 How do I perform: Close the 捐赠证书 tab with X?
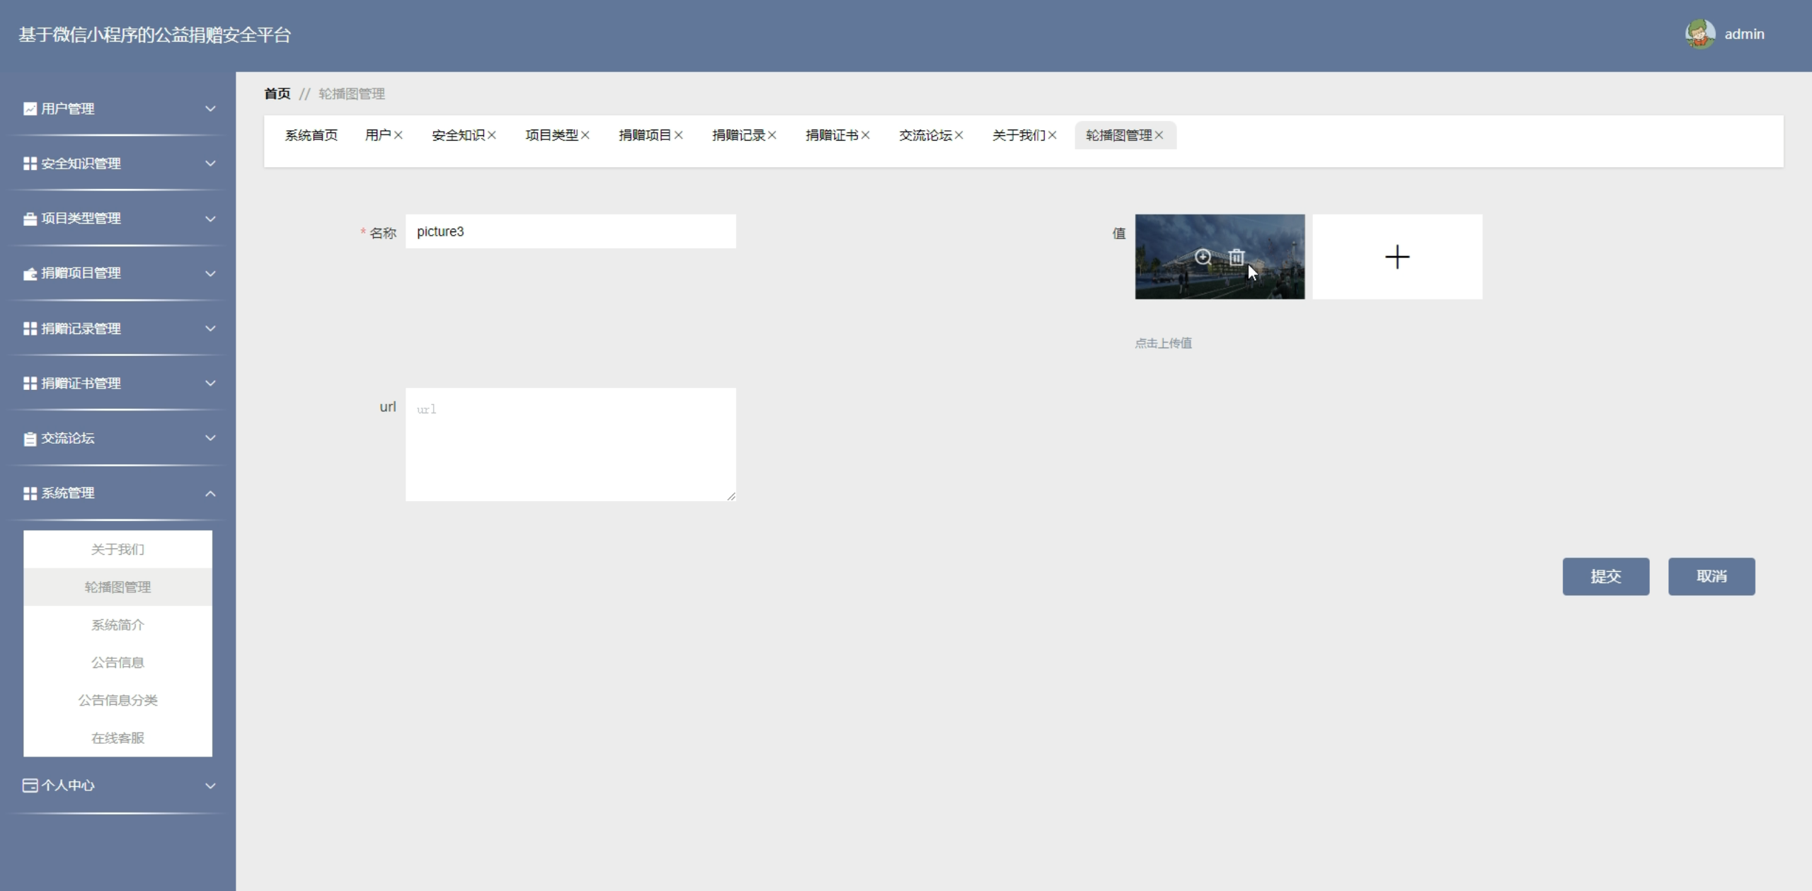pos(866,135)
